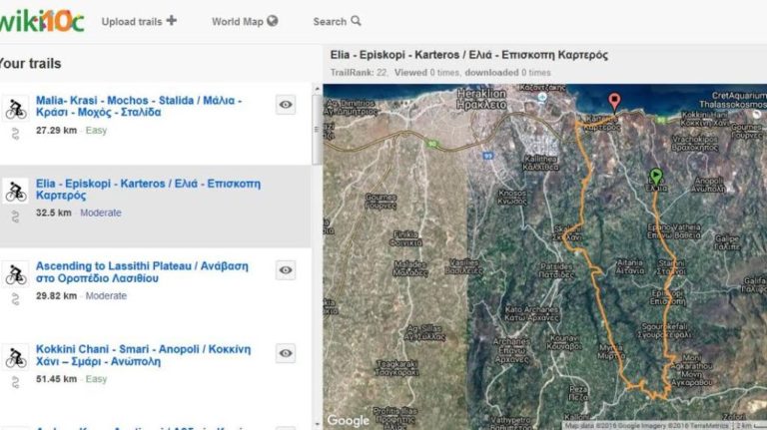Click the 29.82 km distance text
Viewport: 767px width, 430px height.
[x=56, y=296]
